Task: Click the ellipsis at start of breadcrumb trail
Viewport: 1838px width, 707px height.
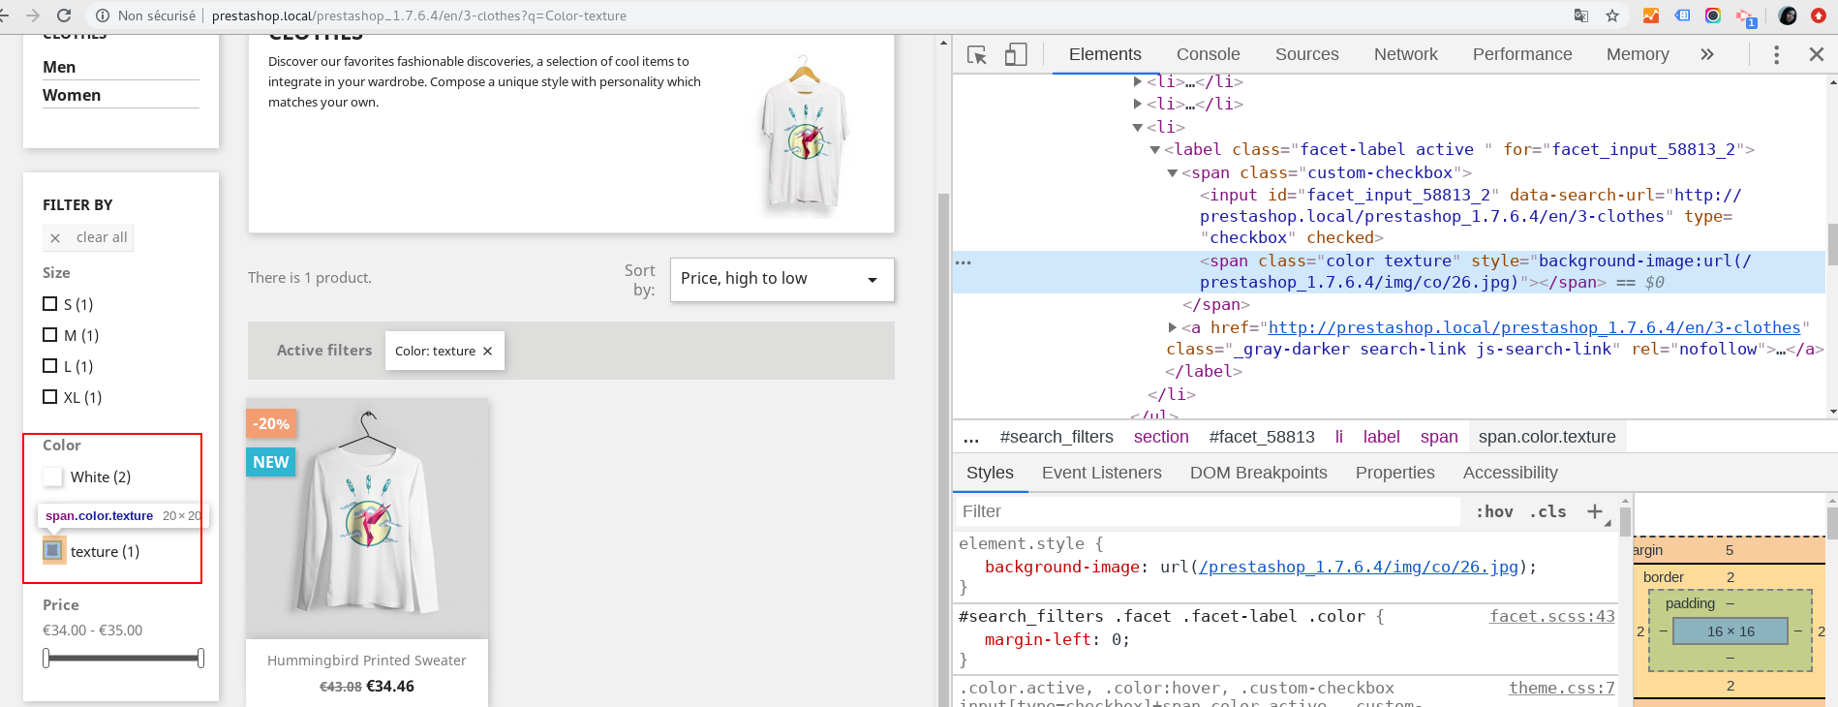Action: 971,437
